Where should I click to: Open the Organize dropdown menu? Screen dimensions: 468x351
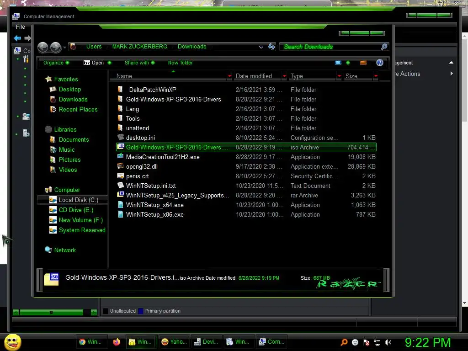tap(56, 63)
